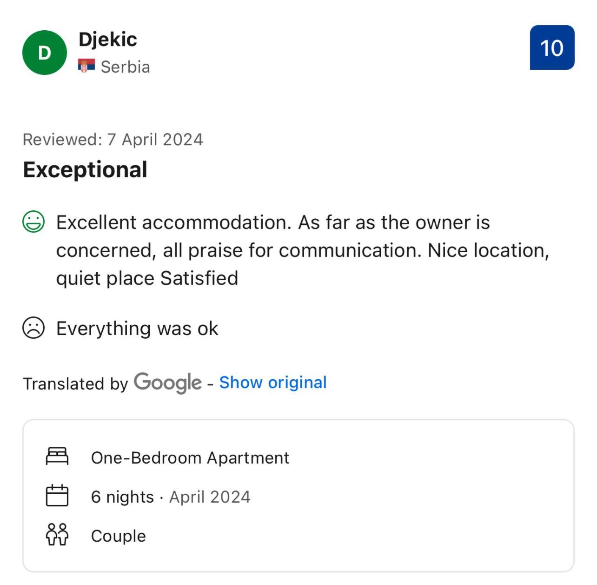Click the couple people icon
597x585 pixels.
pos(57,535)
